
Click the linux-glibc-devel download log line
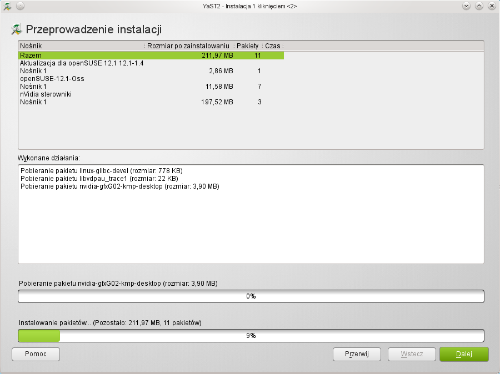pyautogui.click(x=102, y=171)
